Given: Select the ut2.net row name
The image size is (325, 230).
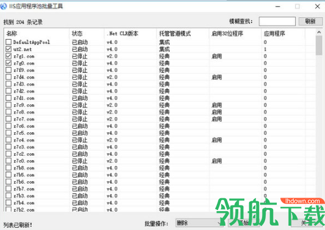Looking at the screenshot, I should click(23, 49).
